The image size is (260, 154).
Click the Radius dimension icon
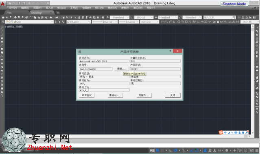[179, 22]
